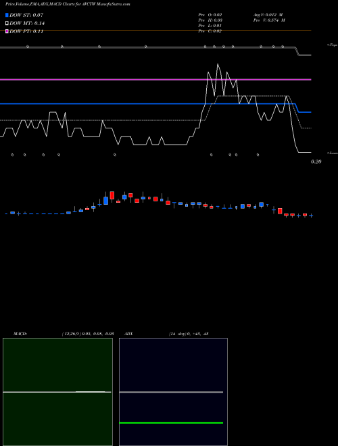Click the ADX (14 day) values text
Image resolution: width=338 pixels, height=446 pixels.
coord(189,334)
